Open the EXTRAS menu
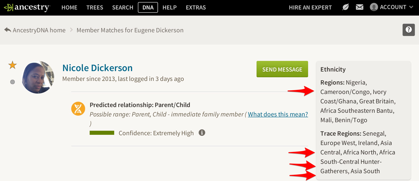 pyautogui.click(x=196, y=7)
